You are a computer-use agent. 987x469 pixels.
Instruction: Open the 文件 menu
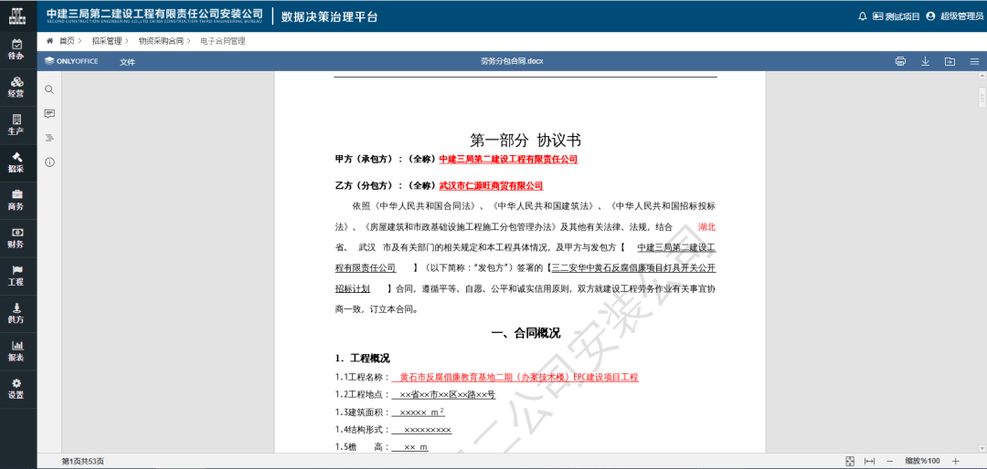point(128,62)
